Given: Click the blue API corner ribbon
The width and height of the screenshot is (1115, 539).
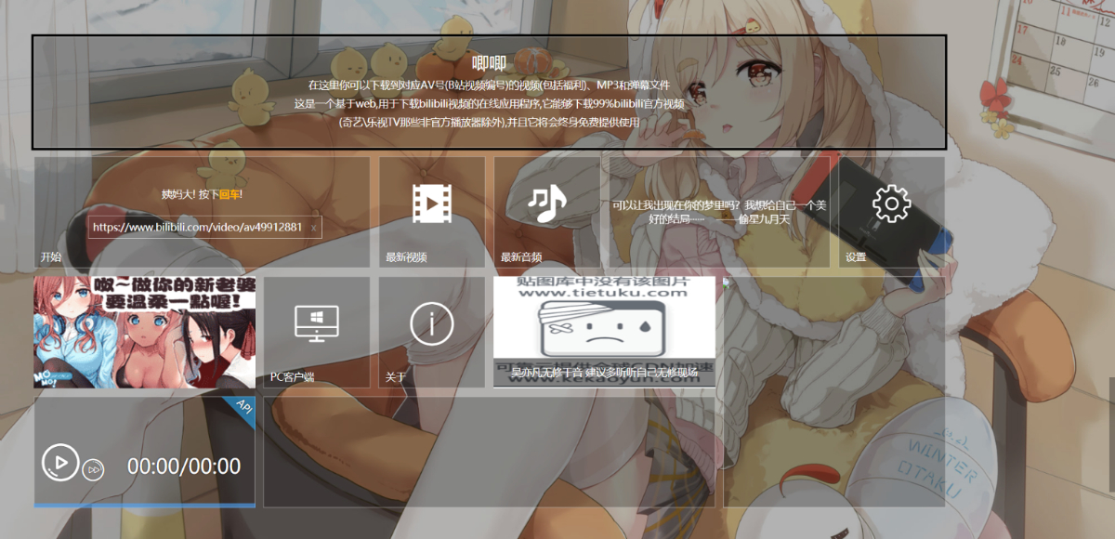Looking at the screenshot, I should [241, 412].
